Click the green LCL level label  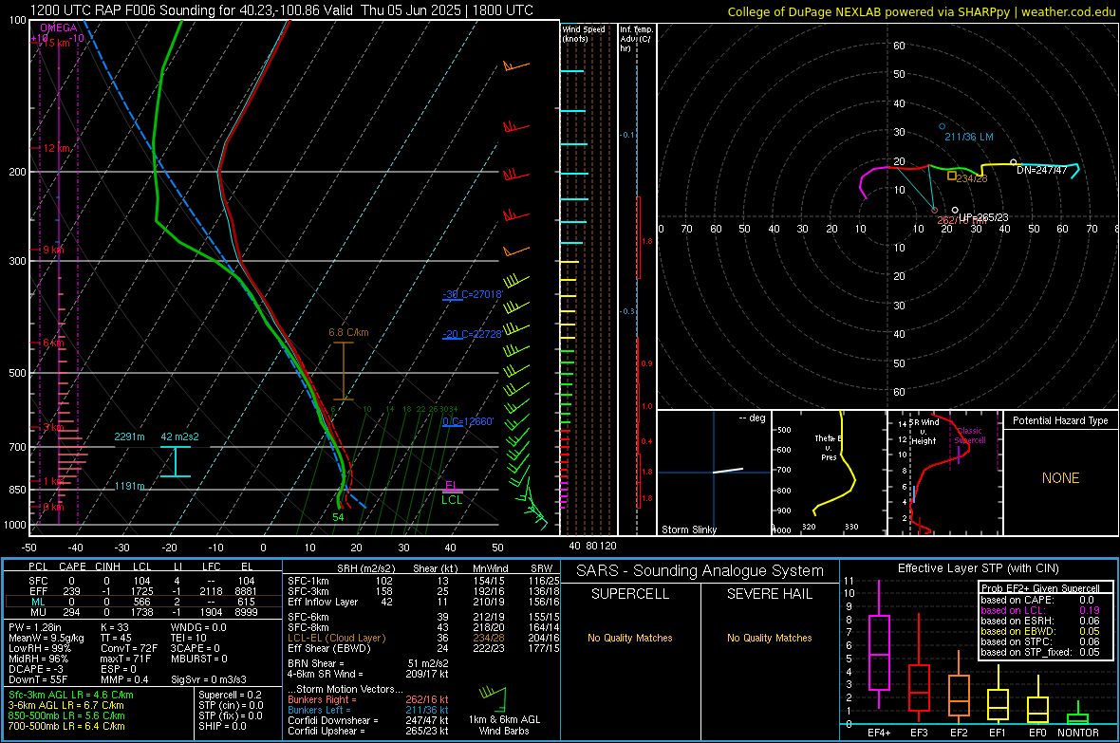(452, 500)
